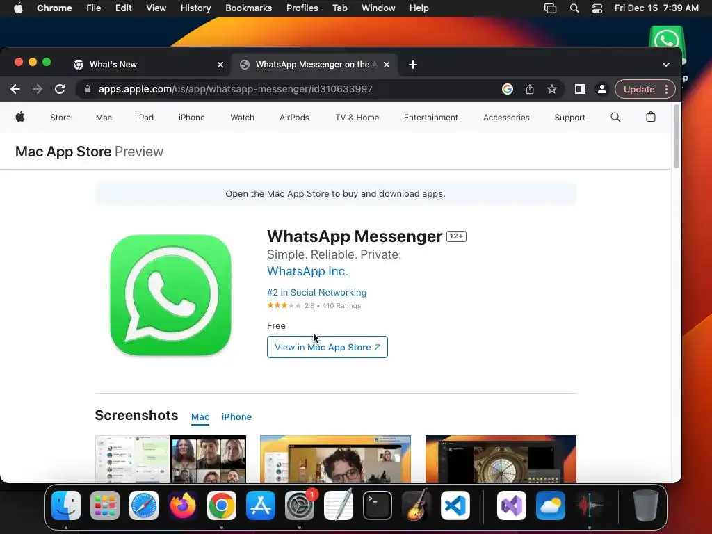Open Finder from the Dock

point(66,505)
